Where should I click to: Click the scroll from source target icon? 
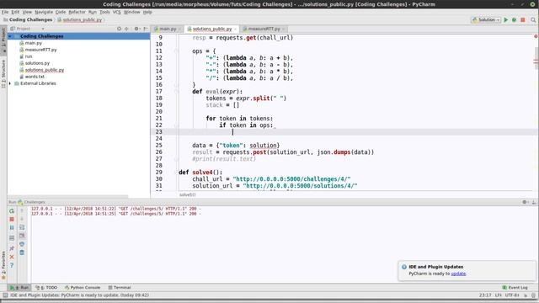pos(120,29)
